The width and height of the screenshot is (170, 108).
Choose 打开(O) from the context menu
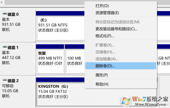(102, 6)
